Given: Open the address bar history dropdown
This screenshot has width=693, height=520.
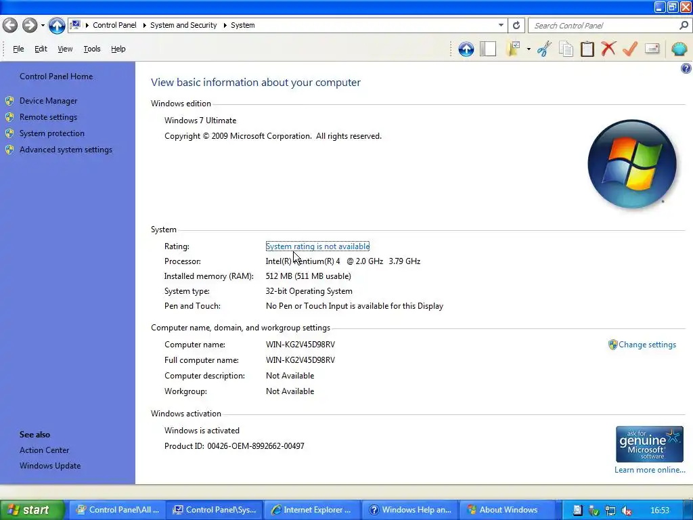Looking at the screenshot, I should (x=501, y=25).
